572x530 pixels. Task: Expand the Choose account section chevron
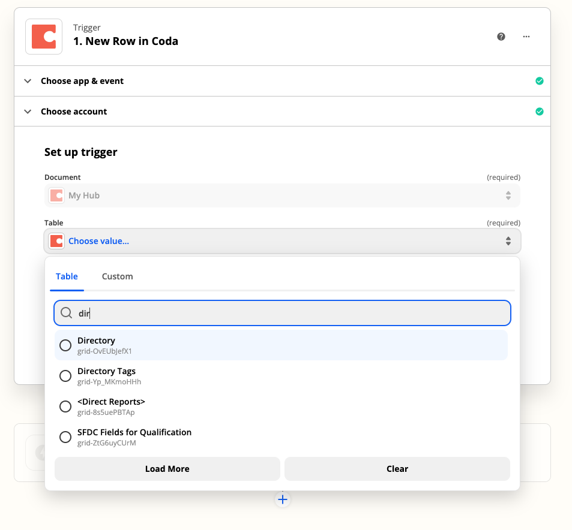[28, 112]
